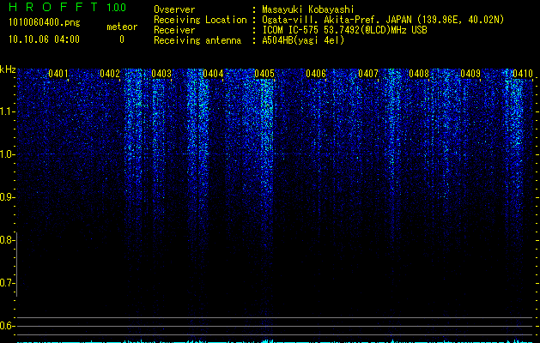Screen dimensions: 540x343
Task: Click the Receiving antenna label
Action: click(x=197, y=40)
